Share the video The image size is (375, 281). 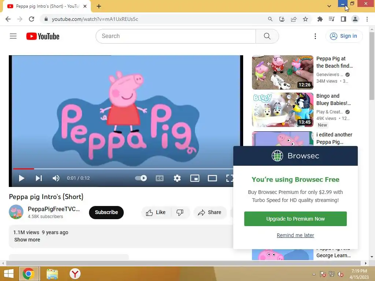pos(210,213)
